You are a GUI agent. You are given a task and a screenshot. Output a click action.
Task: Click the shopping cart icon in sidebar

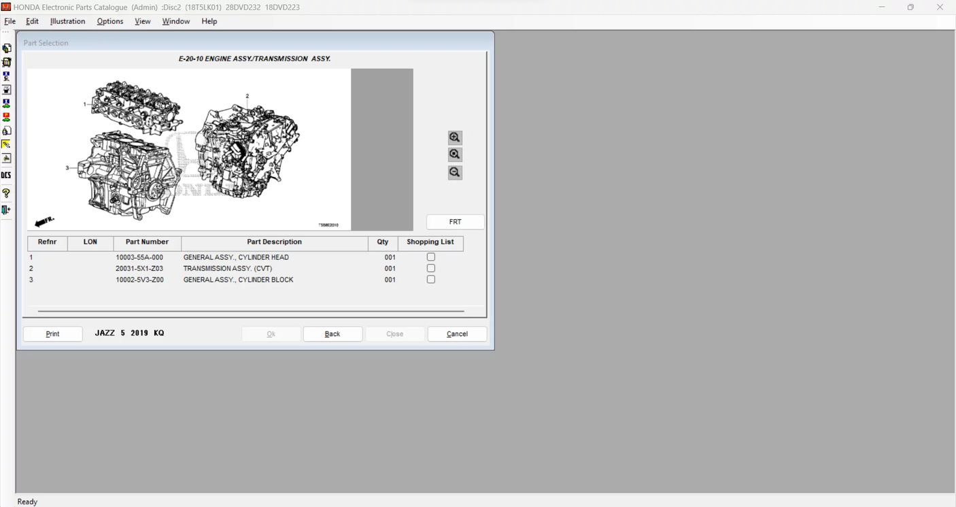pos(6,63)
